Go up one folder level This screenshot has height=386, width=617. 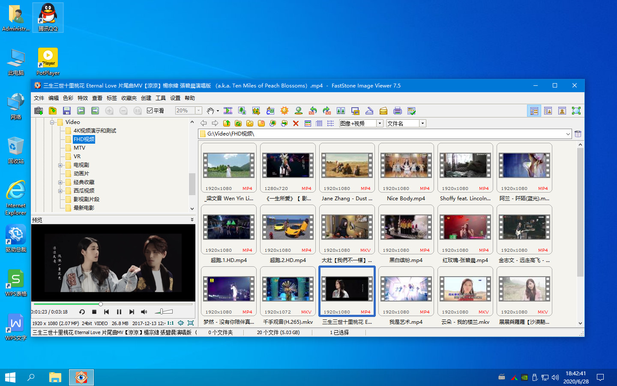click(x=227, y=124)
